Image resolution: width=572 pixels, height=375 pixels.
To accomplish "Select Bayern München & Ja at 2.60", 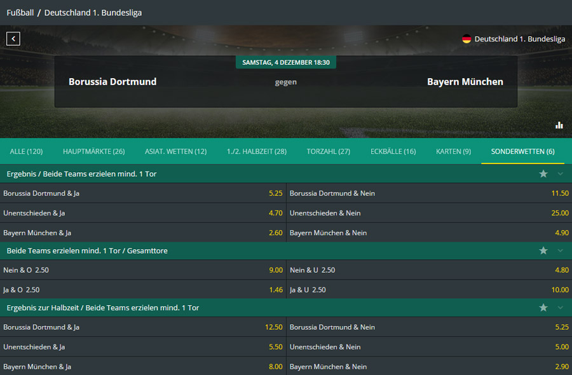I will point(143,233).
